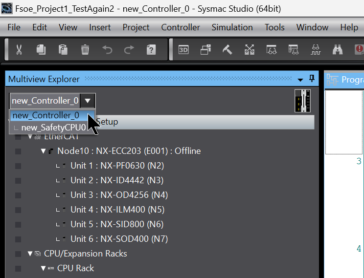The height and width of the screenshot is (278, 364).
Task: Click the red exclamation error icon
Action: click(x=360, y=50)
